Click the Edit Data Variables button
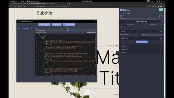174x98 pixels. [x=142, y=42]
